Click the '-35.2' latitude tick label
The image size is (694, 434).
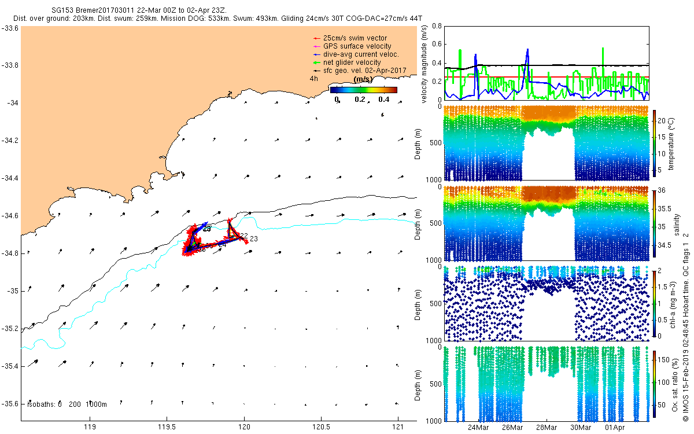pyautogui.click(x=9, y=329)
